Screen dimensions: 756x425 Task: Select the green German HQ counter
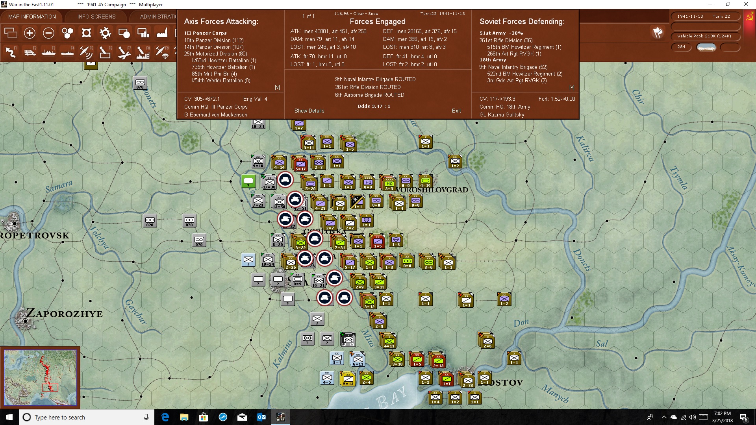(248, 181)
